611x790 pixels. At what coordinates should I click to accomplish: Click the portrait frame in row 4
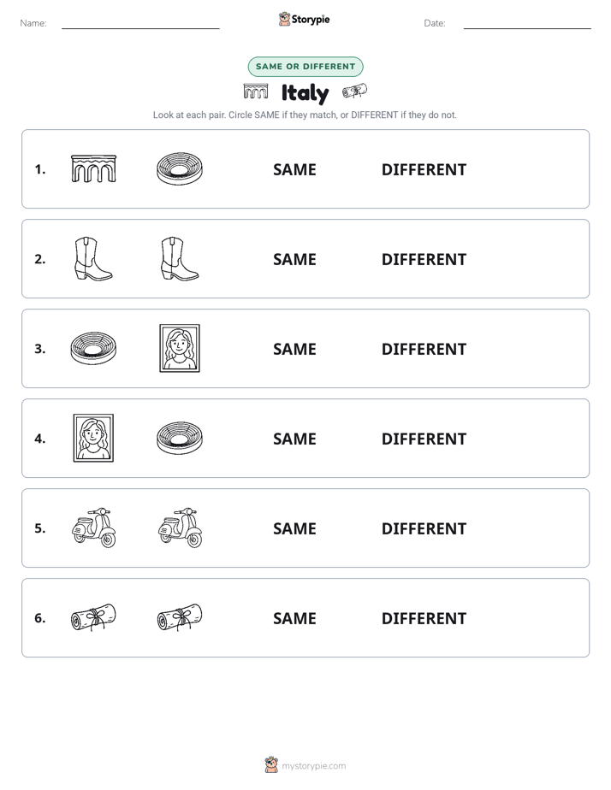93,438
